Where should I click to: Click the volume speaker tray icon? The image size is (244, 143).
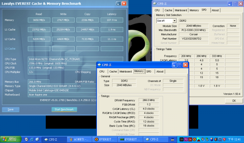(216, 140)
